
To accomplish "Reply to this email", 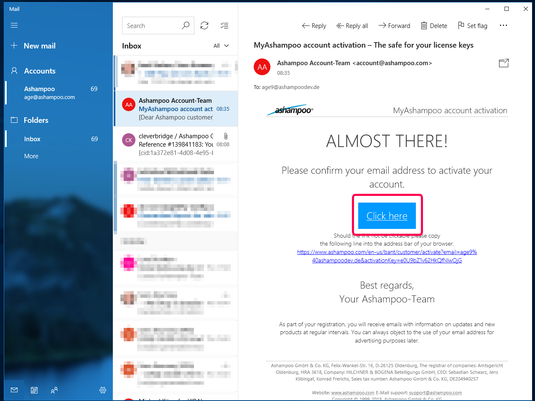I will (314, 26).
